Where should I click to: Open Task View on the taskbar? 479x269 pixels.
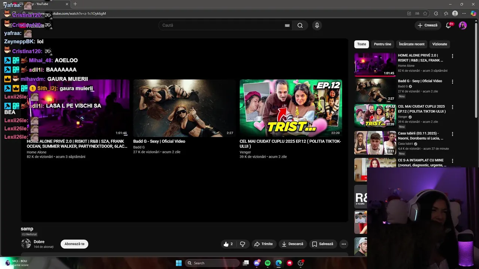(x=246, y=263)
